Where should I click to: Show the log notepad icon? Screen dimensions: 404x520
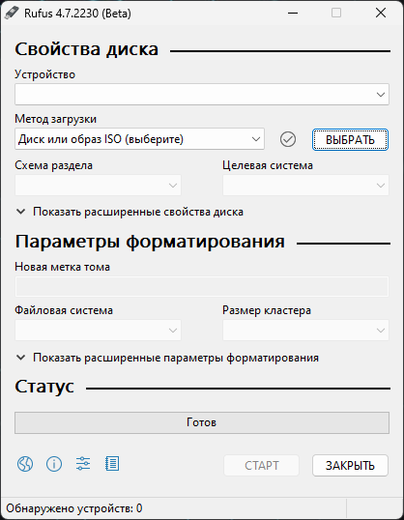tap(112, 464)
